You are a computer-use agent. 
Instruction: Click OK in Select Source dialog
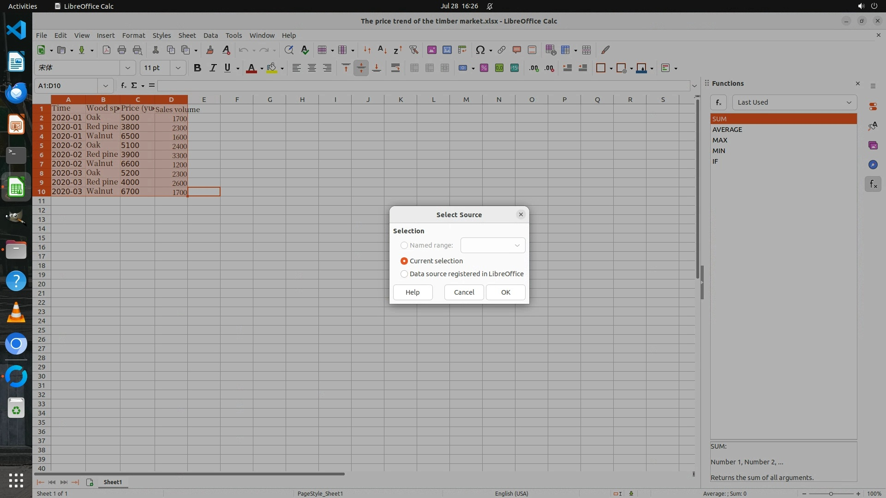(x=505, y=292)
